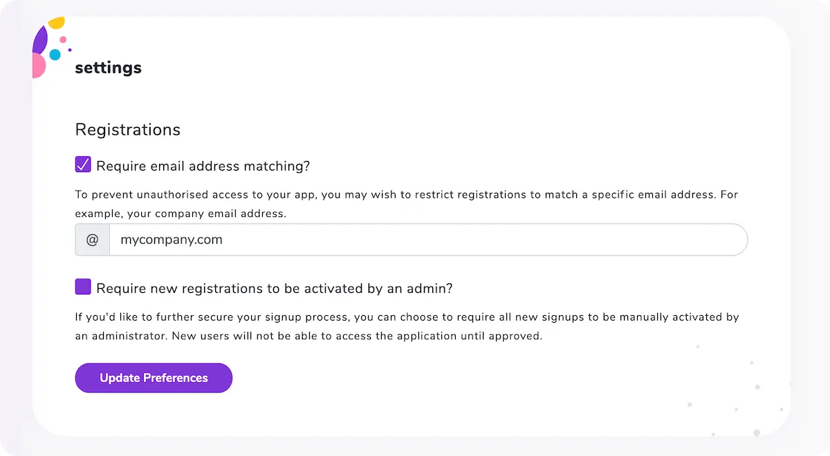This screenshot has height=456, width=830.
Task: Click the admin activation requirement label text
Action: click(274, 288)
